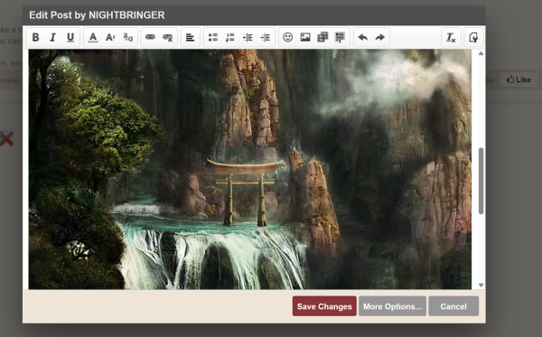Open the insert quote/code menu icon

pyautogui.click(x=341, y=37)
